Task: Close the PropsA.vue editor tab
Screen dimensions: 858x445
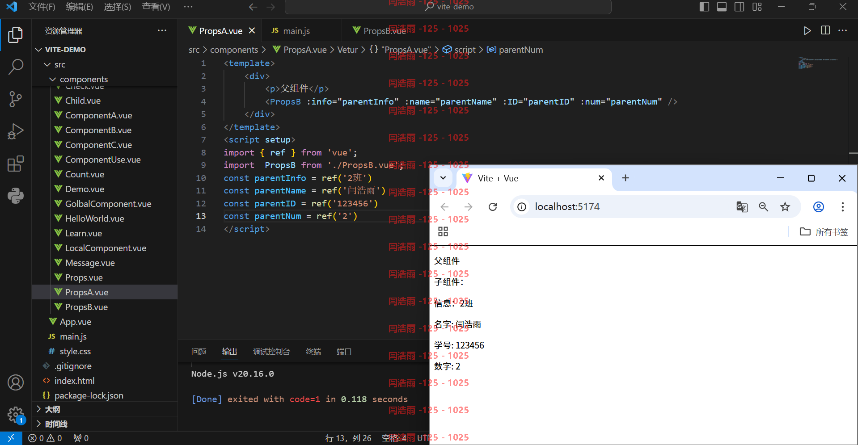Action: click(252, 30)
